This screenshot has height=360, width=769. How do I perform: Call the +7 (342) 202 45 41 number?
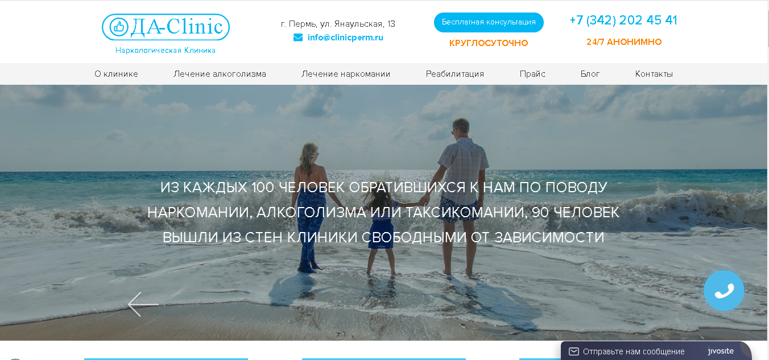point(623,20)
